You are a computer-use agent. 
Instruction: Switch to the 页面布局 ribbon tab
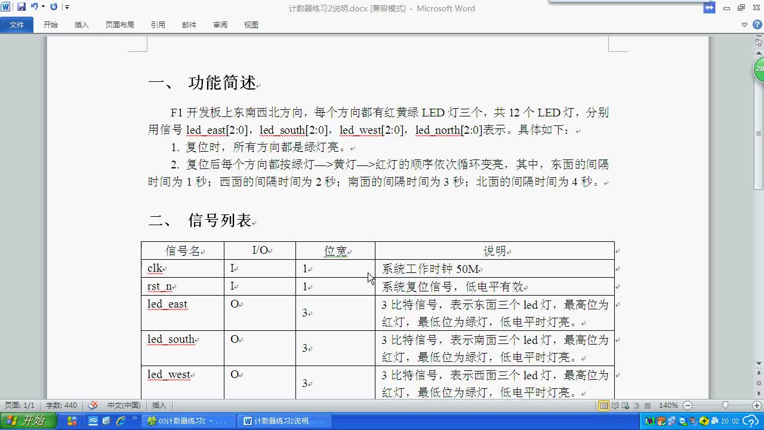coord(120,24)
